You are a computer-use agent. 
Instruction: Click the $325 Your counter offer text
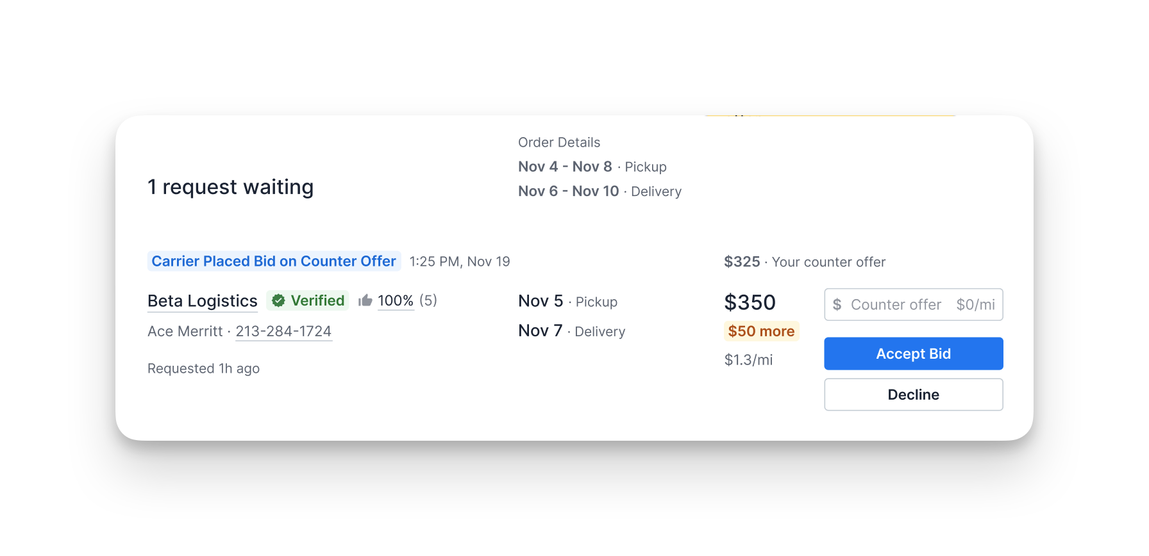click(805, 262)
